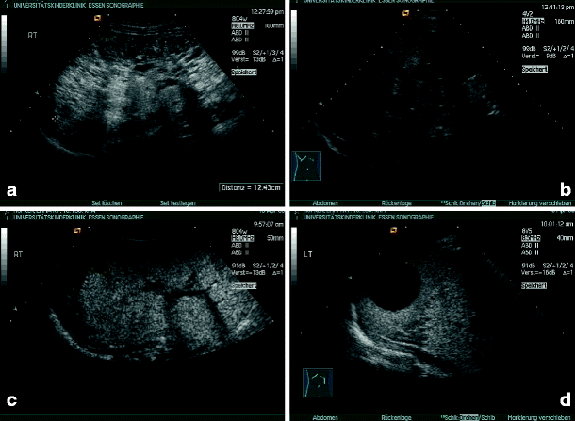
Task: Click the orange probe marker in panel d
Action: [393, 230]
